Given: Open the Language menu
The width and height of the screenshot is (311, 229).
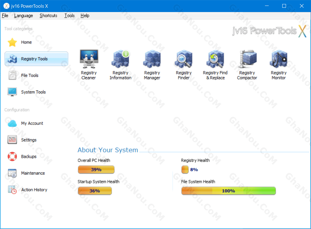Looking at the screenshot, I should click(x=23, y=15).
